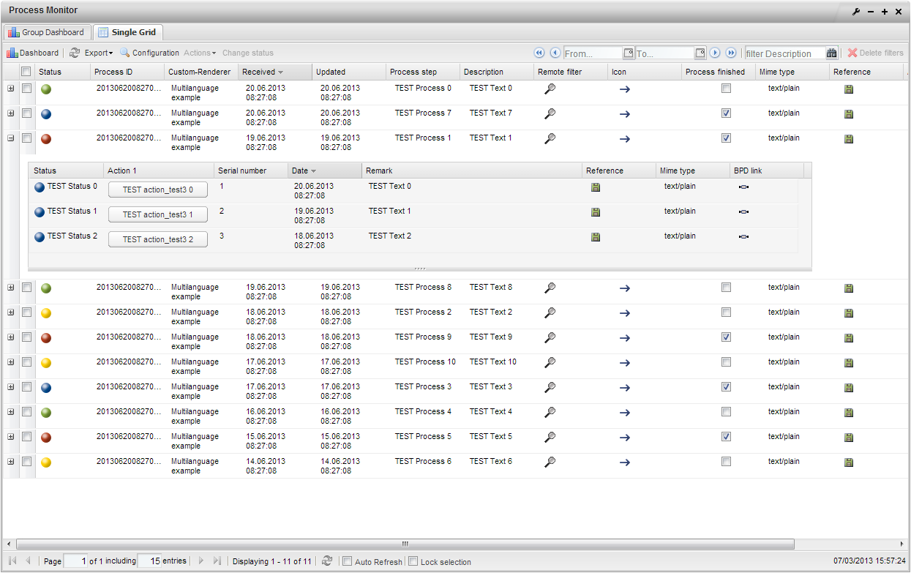Open the calendar picker beside the From field

click(x=628, y=53)
